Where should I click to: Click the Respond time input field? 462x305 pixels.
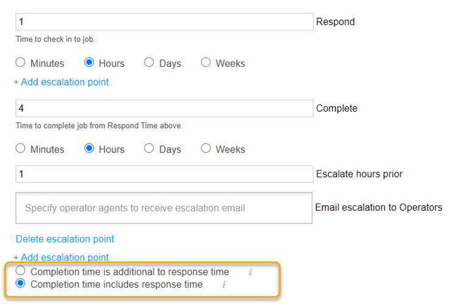point(164,22)
